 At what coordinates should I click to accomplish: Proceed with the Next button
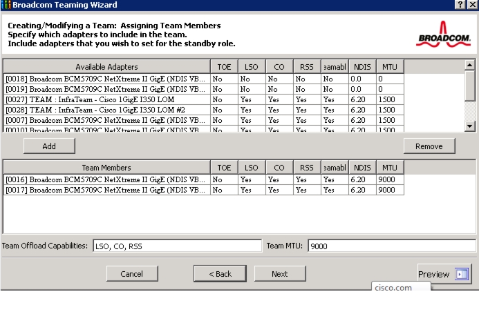click(x=280, y=274)
